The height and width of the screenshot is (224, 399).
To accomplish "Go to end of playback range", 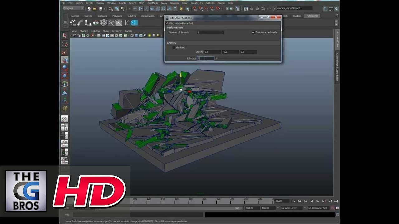I will pyautogui.click(x=336, y=201).
